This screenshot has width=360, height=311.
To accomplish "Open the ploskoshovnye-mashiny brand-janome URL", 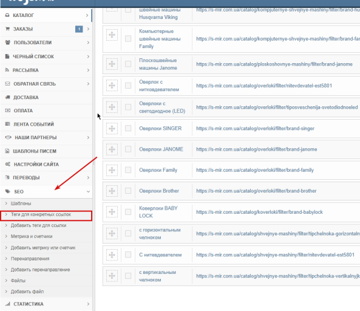I will 274,64.
